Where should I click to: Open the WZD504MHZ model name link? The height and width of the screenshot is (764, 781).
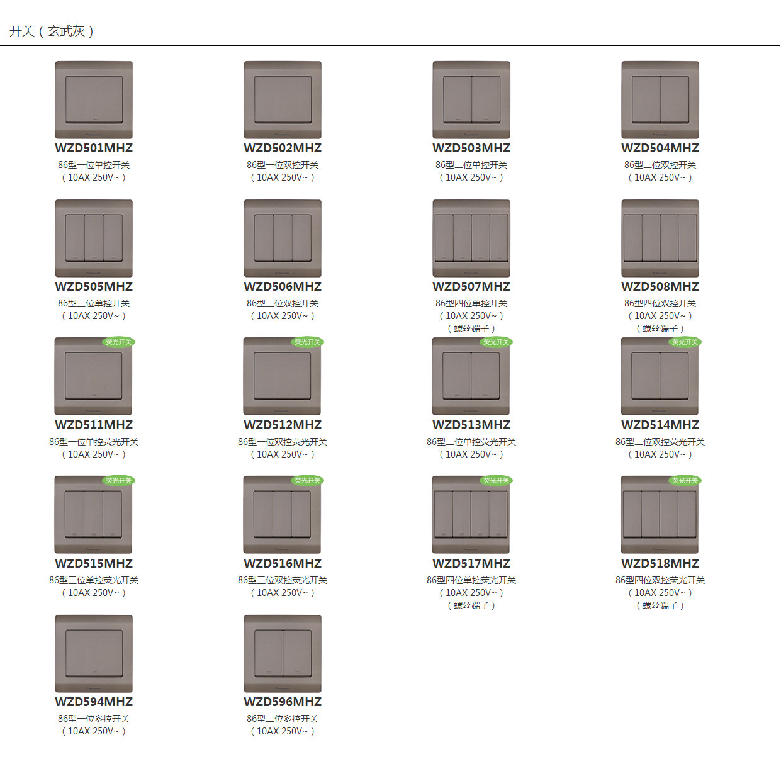coord(660,149)
